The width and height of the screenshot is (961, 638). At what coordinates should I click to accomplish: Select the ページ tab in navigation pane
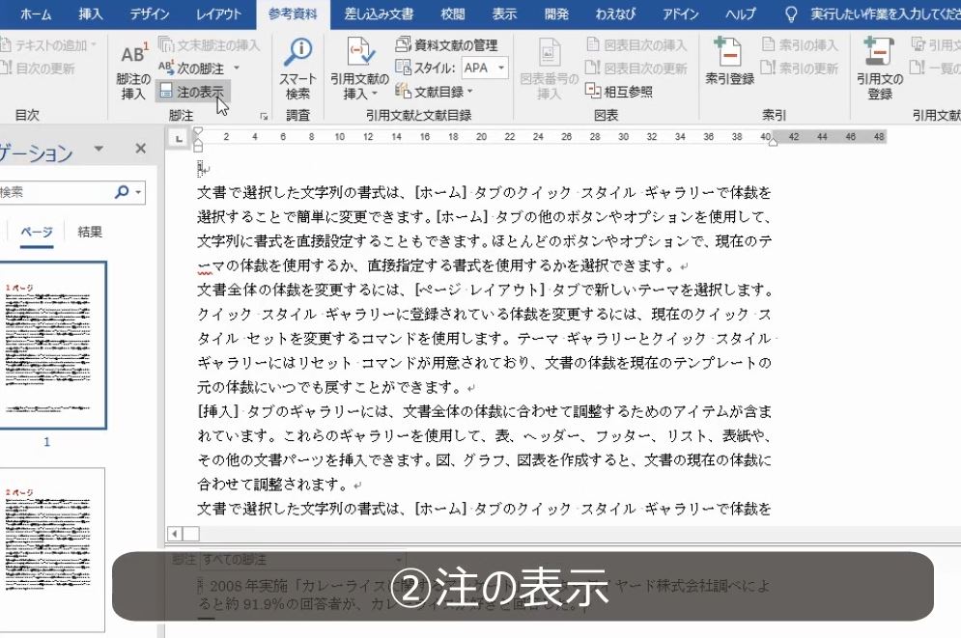click(36, 232)
